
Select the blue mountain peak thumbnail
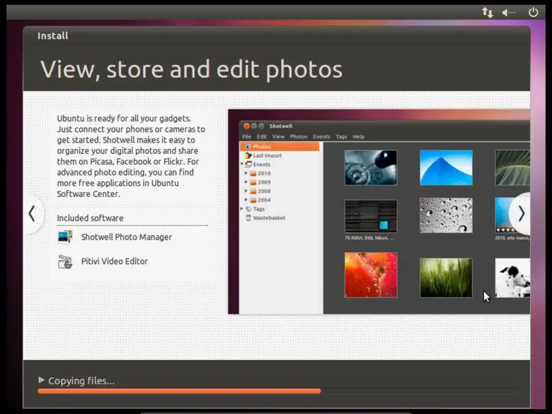[x=446, y=168]
